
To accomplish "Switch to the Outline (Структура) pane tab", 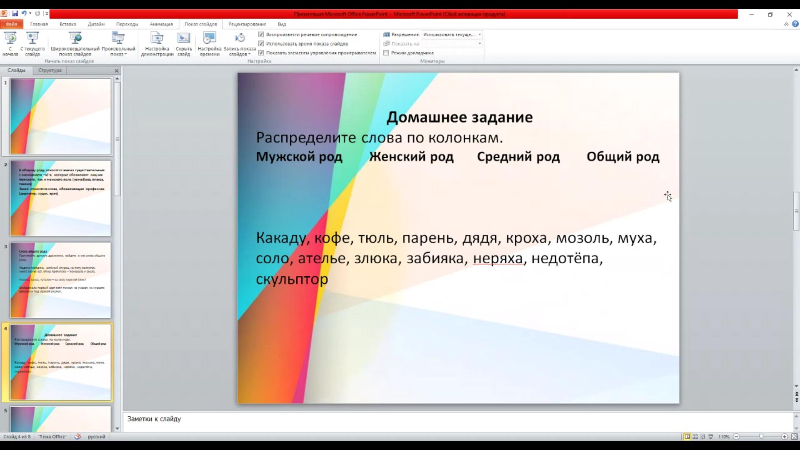I will (x=50, y=70).
